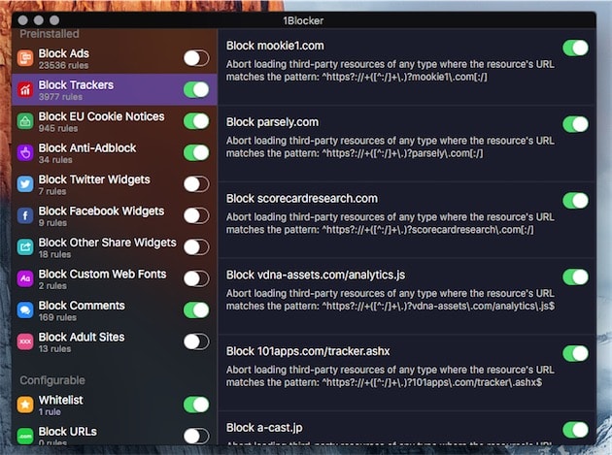Disable the Block Trackers toggle
The width and height of the screenshot is (612, 455).
(x=196, y=89)
